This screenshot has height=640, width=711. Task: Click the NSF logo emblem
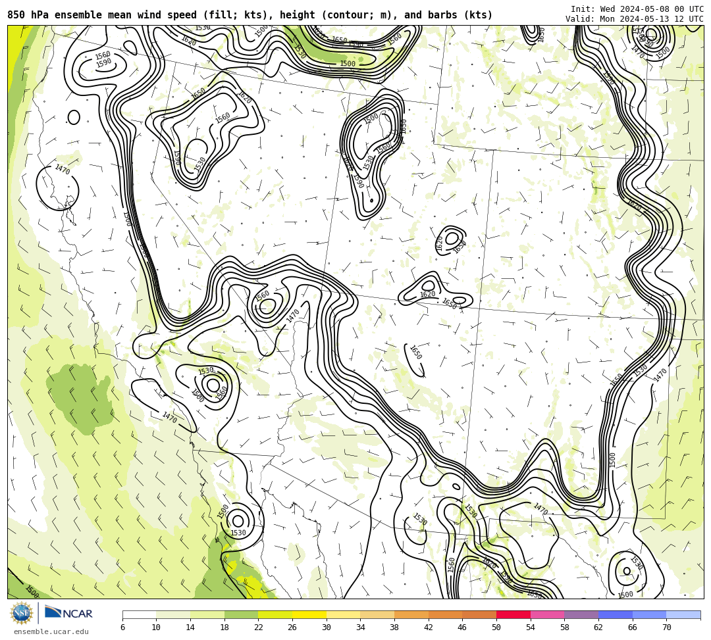22,613
